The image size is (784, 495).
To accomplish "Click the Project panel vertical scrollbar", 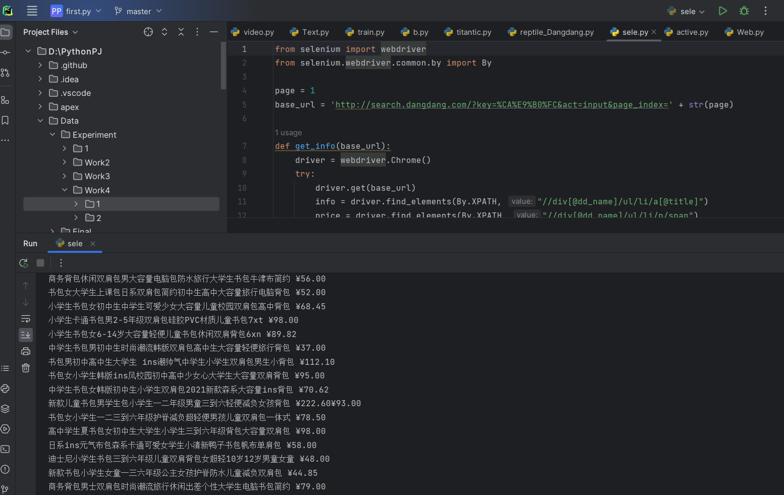I will tap(223, 66).
